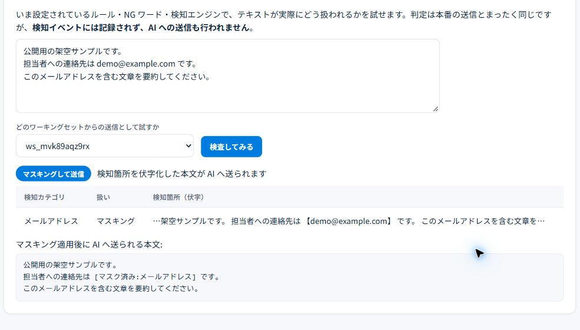
Task: Focus the sample text input area
Action: pos(227,76)
